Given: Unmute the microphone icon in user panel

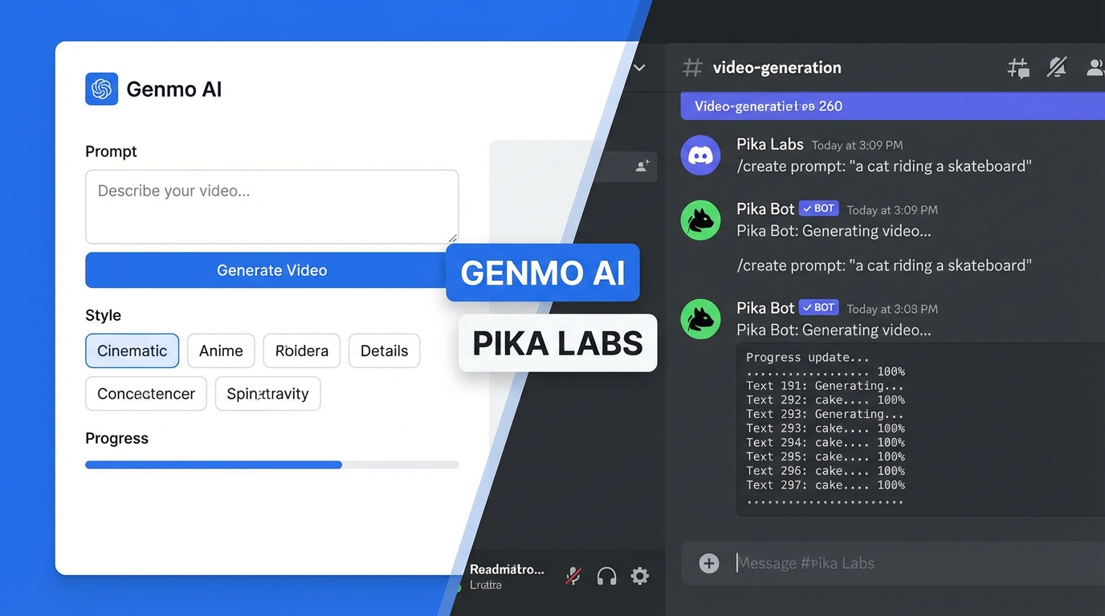Looking at the screenshot, I should [x=573, y=576].
